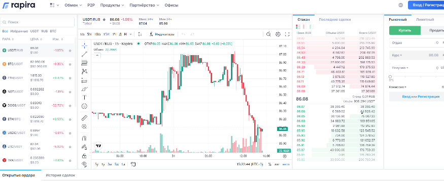Open chart axis settings at bottom right
Image resolution: width=444 pixels, height=183 pixels.
click(285, 156)
